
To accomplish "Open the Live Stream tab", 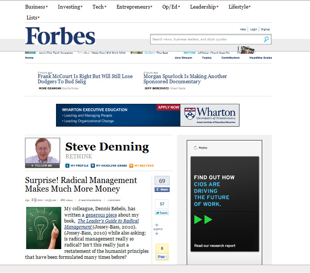I will 183,58.
